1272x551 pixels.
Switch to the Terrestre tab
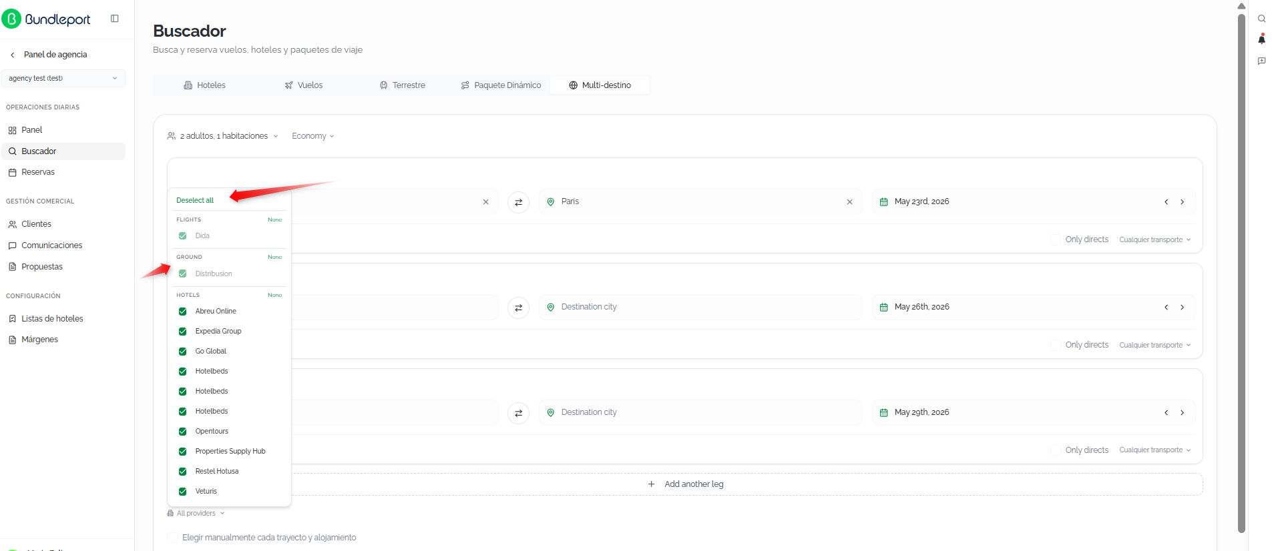coord(403,85)
